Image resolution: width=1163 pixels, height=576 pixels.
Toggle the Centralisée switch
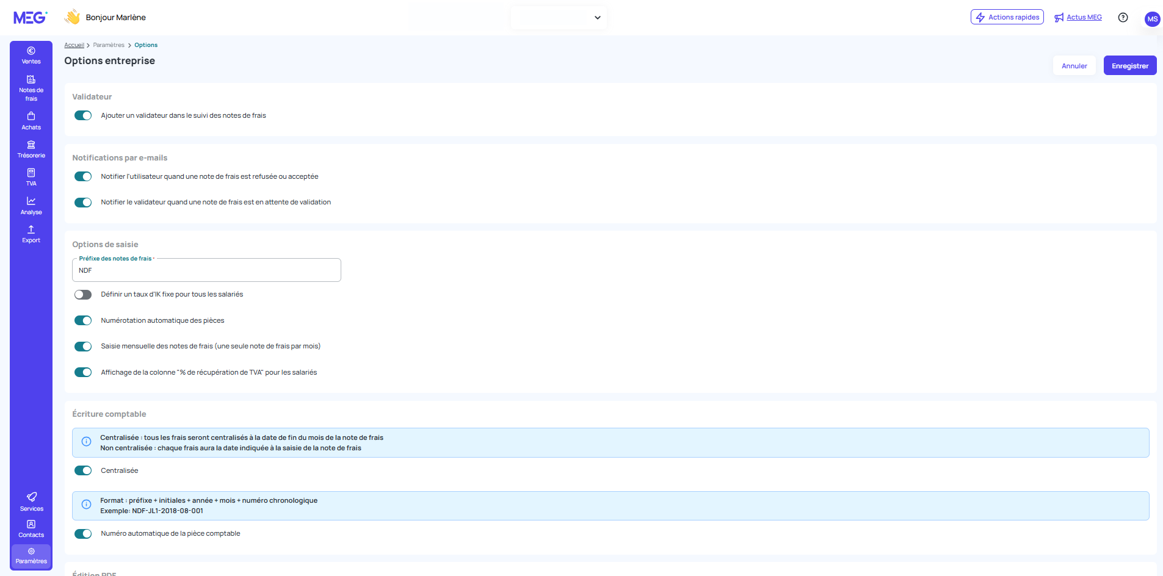(83, 471)
